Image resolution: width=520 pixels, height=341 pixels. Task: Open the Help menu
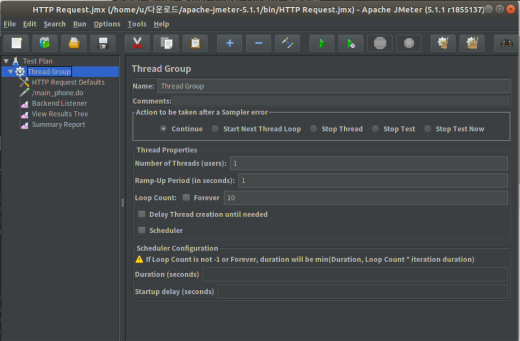[x=161, y=24]
